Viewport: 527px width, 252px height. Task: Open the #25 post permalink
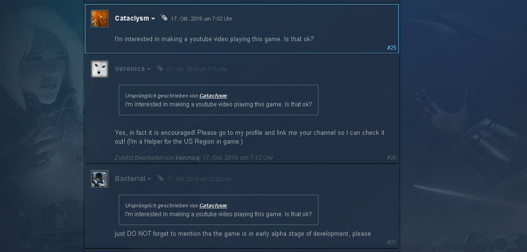392,48
